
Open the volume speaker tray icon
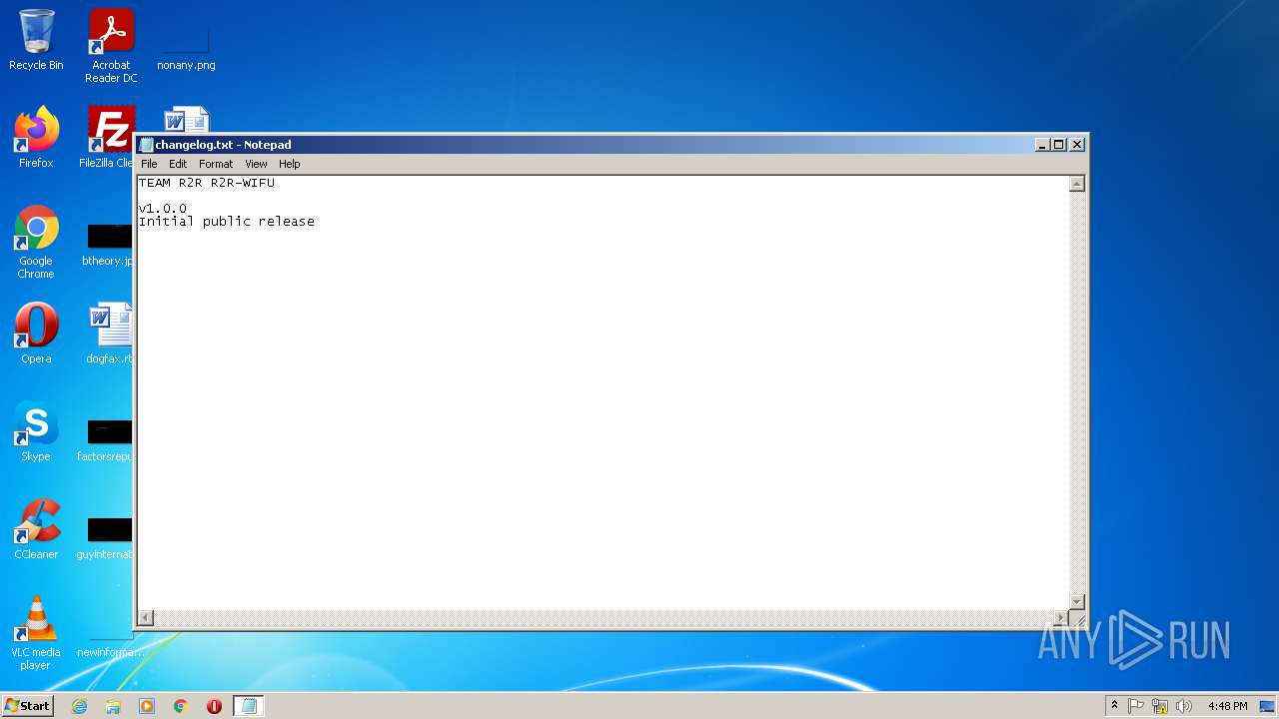click(1184, 706)
